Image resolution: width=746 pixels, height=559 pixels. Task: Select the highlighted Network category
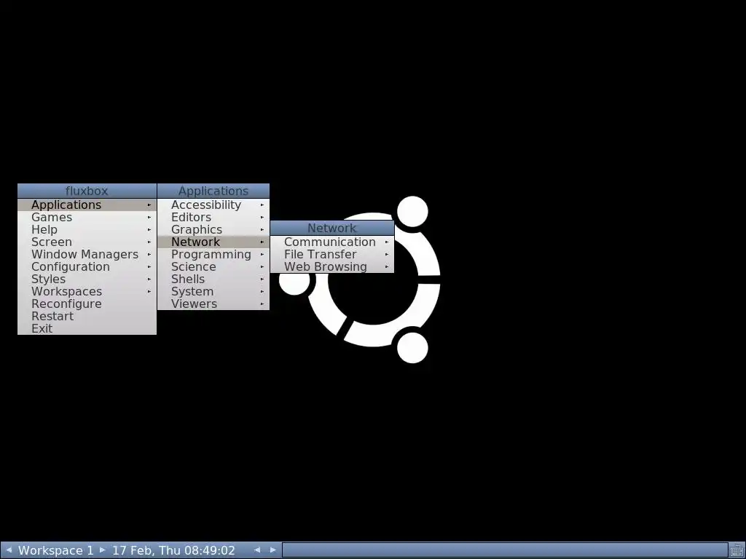click(x=213, y=242)
